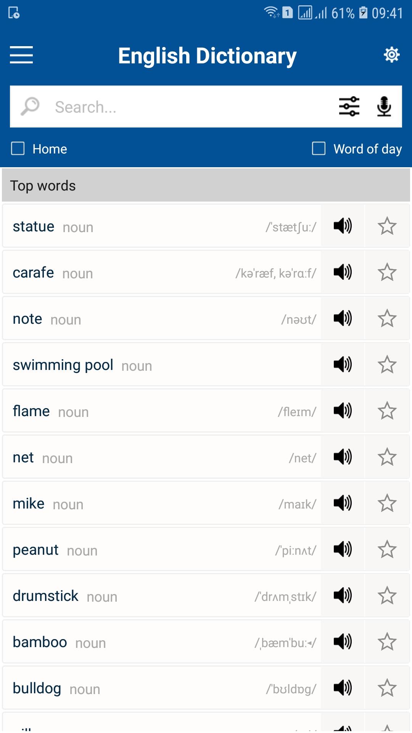Check the Home checkbox

click(x=18, y=149)
